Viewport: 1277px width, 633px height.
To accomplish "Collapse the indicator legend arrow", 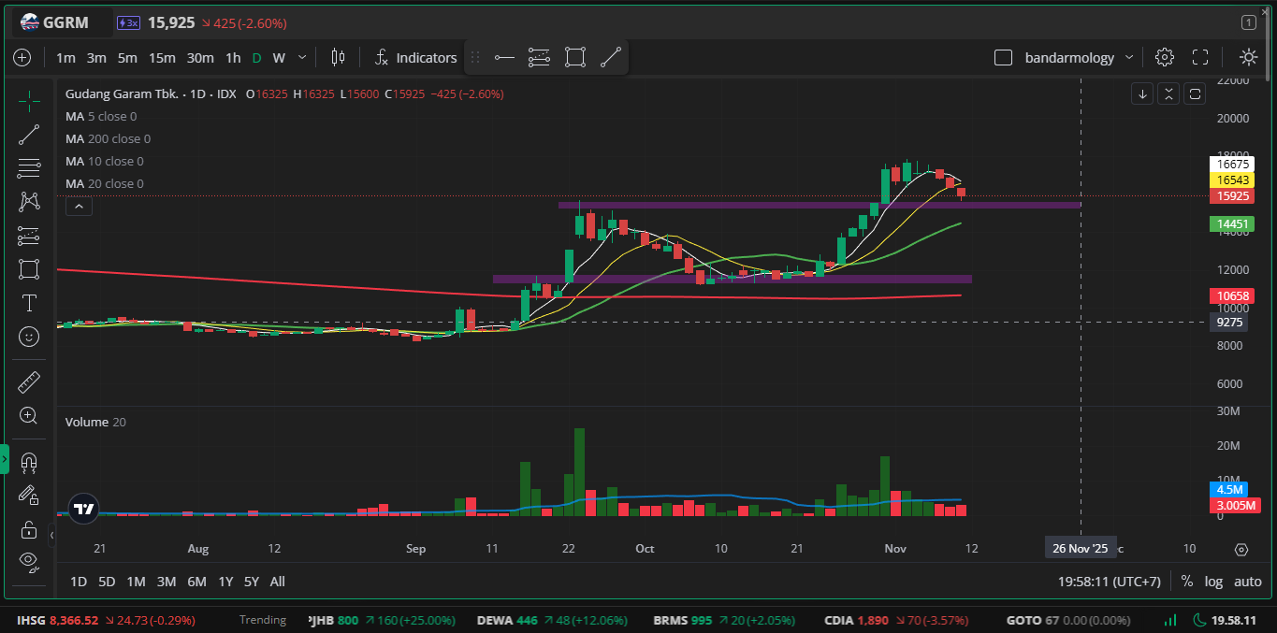I will 79,206.
